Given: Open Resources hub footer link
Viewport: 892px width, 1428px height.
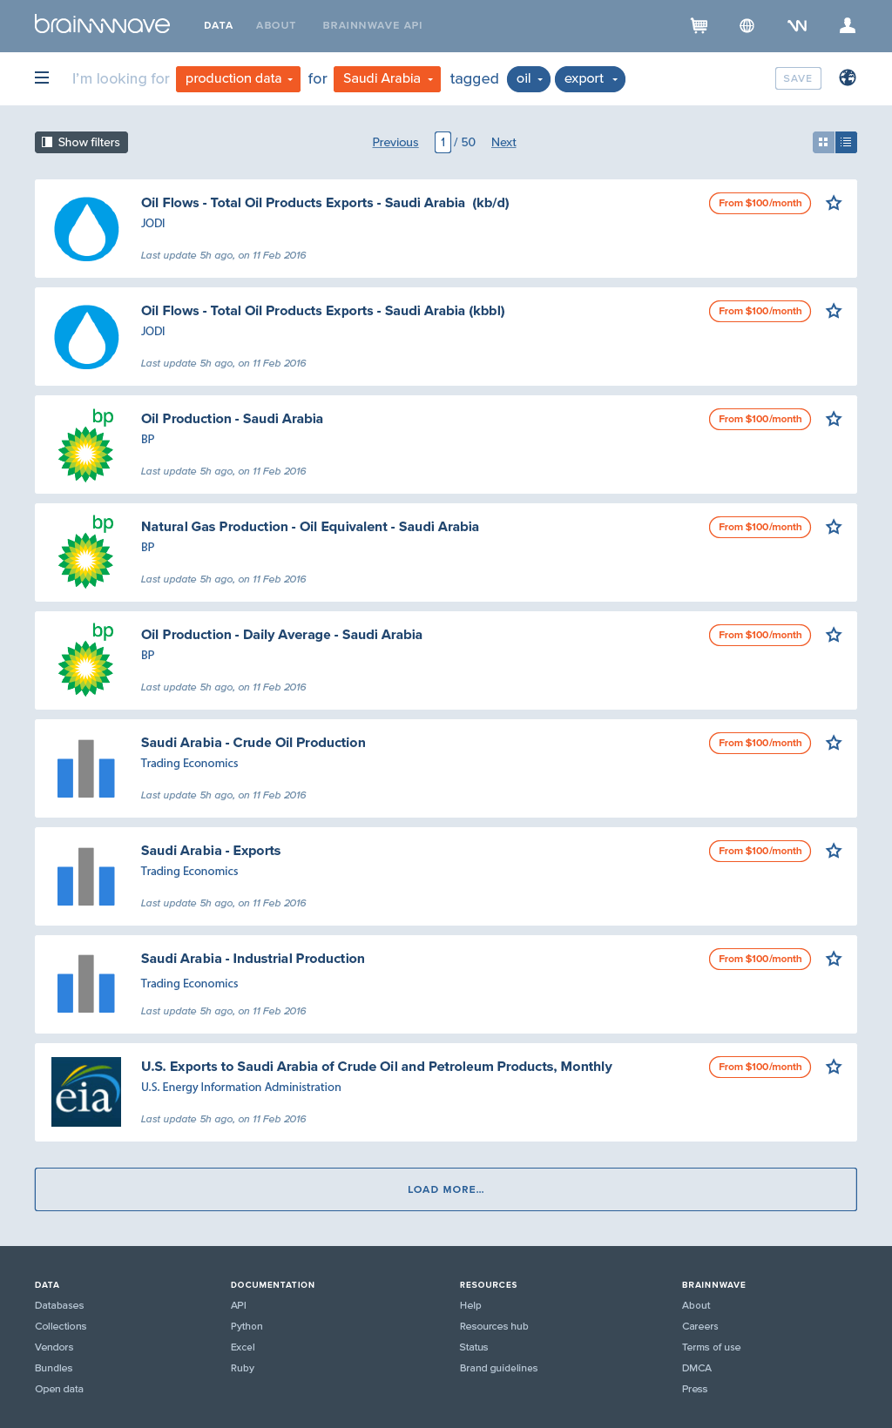Looking at the screenshot, I should tap(494, 1326).
